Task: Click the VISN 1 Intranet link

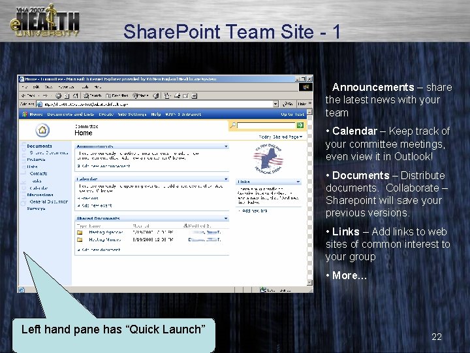Action: coord(183,114)
